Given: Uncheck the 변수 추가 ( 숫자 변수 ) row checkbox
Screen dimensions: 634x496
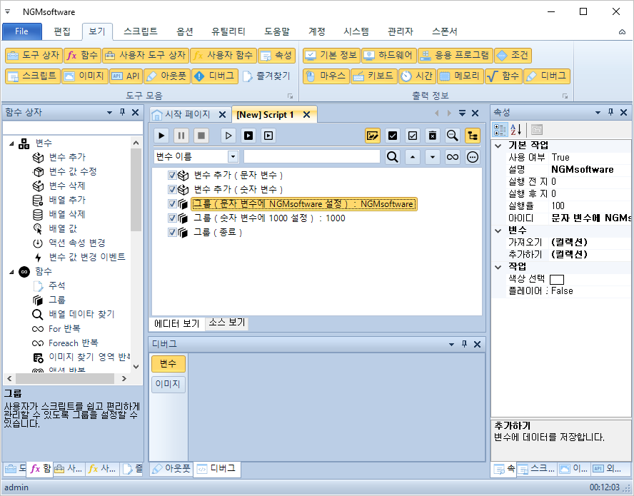Looking at the screenshot, I should [x=172, y=189].
